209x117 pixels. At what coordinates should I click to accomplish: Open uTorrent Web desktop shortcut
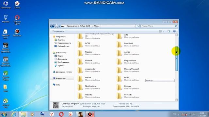6,103
